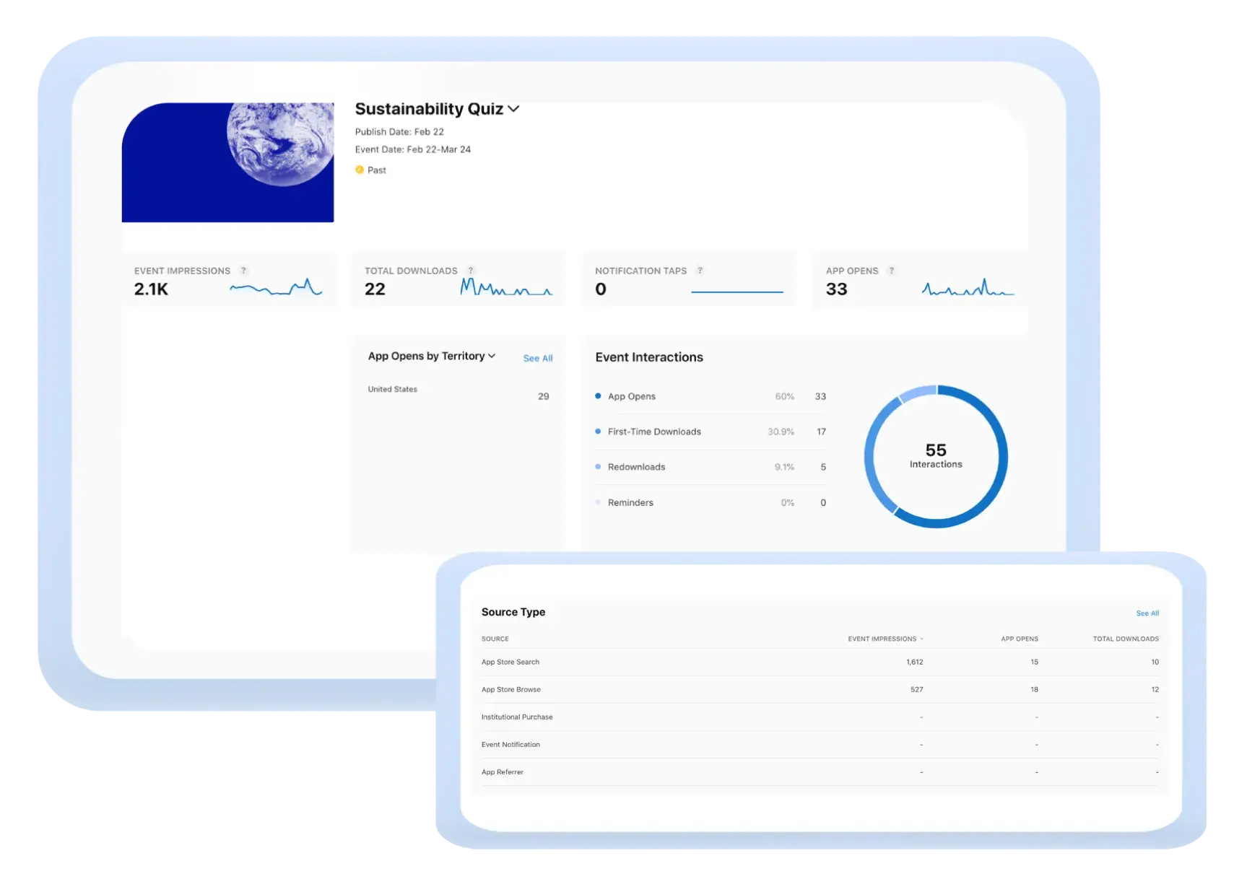Select the App Store Browse source row
Screen dimensions: 1234x879
(820, 689)
